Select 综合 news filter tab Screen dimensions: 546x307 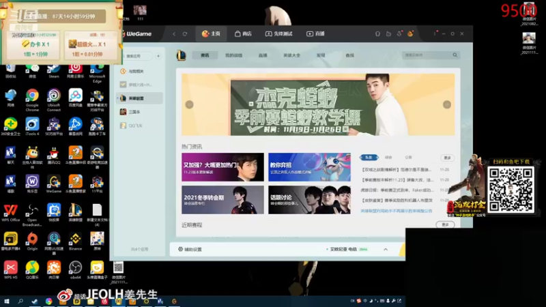(388, 158)
